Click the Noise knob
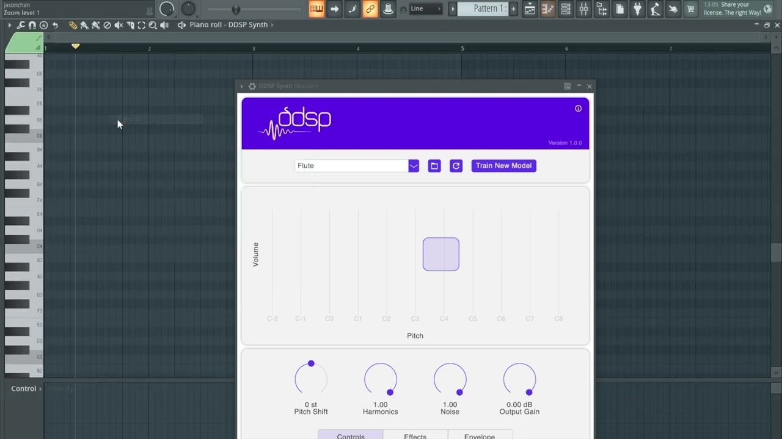Image resolution: width=782 pixels, height=439 pixels. coord(450,379)
